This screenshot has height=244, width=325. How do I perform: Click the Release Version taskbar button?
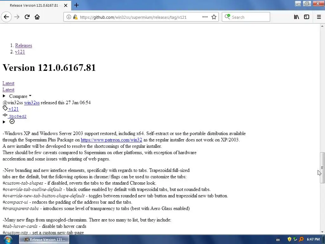44,240
